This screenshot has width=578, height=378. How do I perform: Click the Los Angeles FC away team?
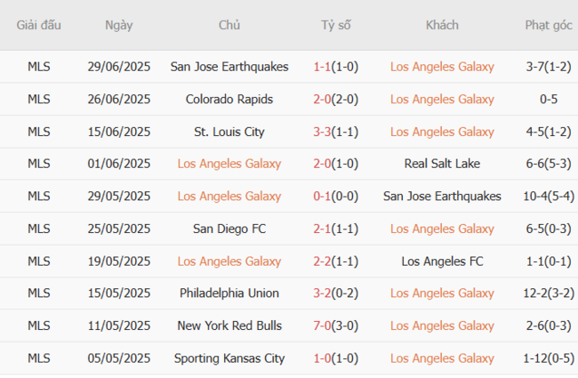(442, 261)
